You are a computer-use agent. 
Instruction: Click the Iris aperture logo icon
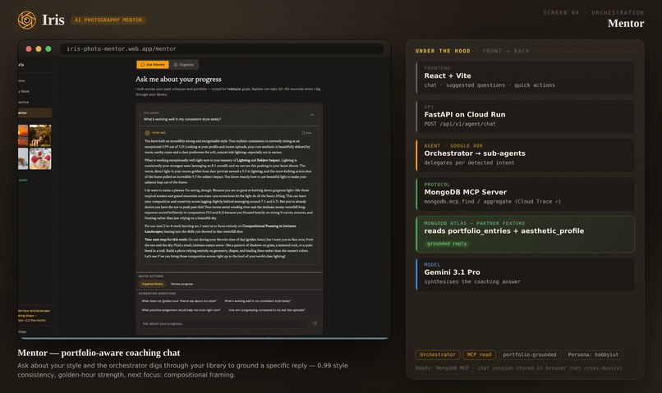pyautogui.click(x=27, y=20)
